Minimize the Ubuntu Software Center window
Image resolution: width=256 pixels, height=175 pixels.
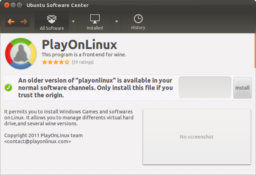click(13, 5)
